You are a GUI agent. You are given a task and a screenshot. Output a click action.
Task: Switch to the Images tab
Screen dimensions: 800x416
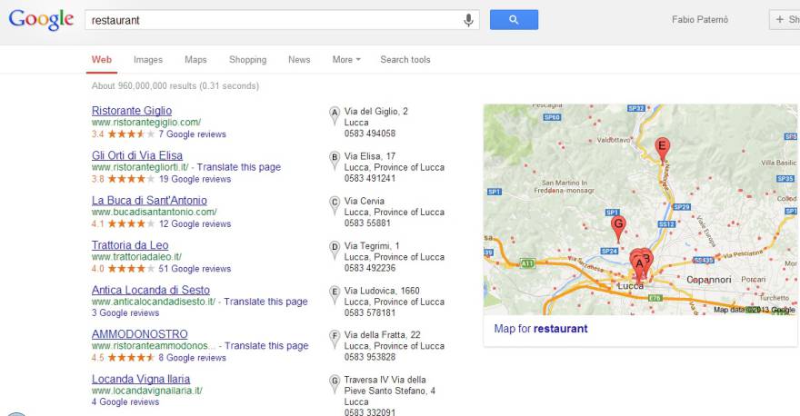pyautogui.click(x=148, y=60)
